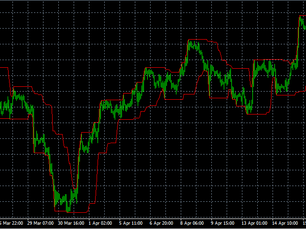
Task: Select the "14 Apr 10:00" date label
Action: (285, 223)
